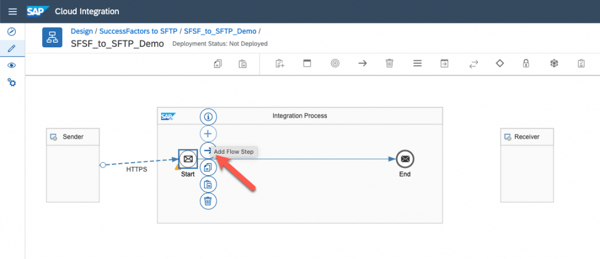Open the Monitor eye in sidebar
The height and width of the screenshot is (259, 600).
click(12, 65)
